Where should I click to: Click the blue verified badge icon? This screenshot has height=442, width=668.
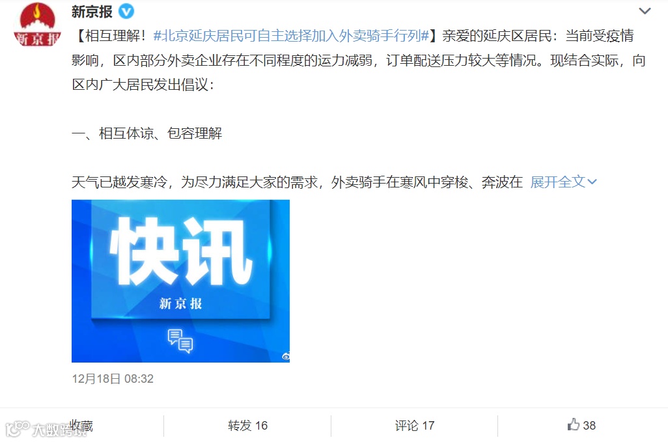(126, 12)
